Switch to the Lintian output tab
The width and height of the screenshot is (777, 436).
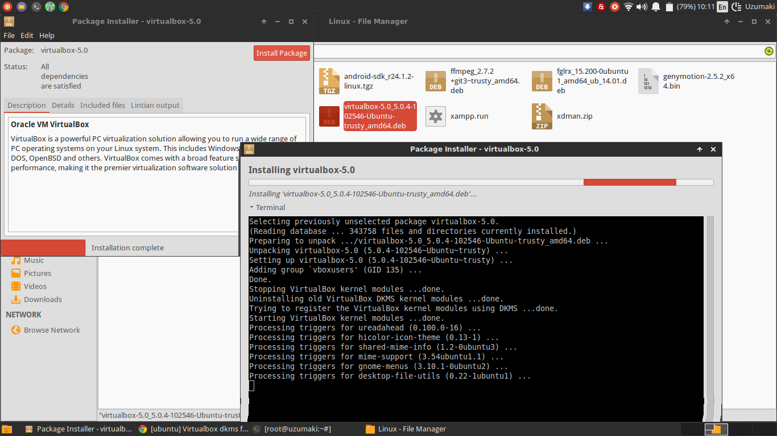[155, 105]
